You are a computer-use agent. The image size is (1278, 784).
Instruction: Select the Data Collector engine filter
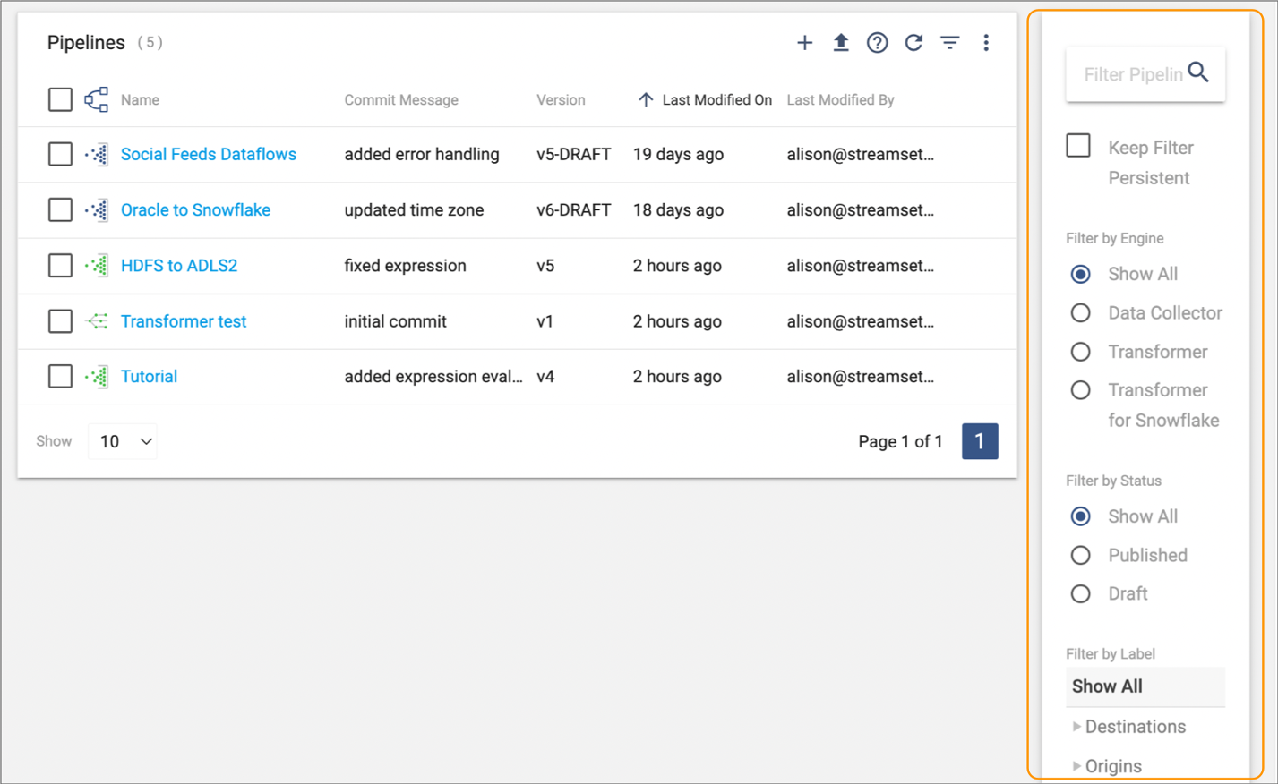tap(1081, 312)
